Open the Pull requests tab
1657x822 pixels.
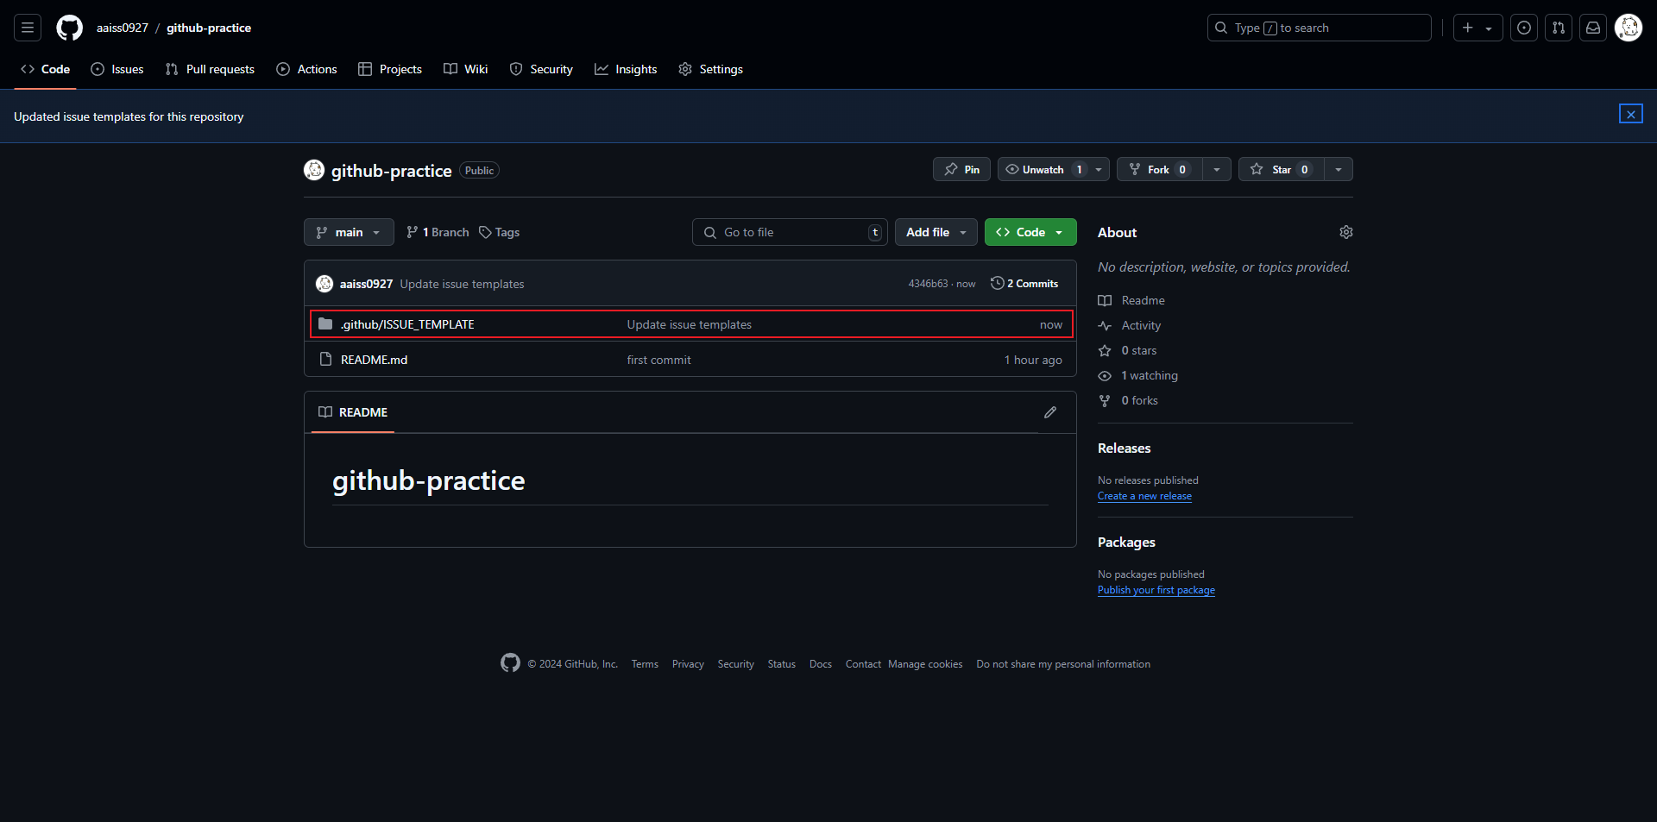[x=210, y=69]
